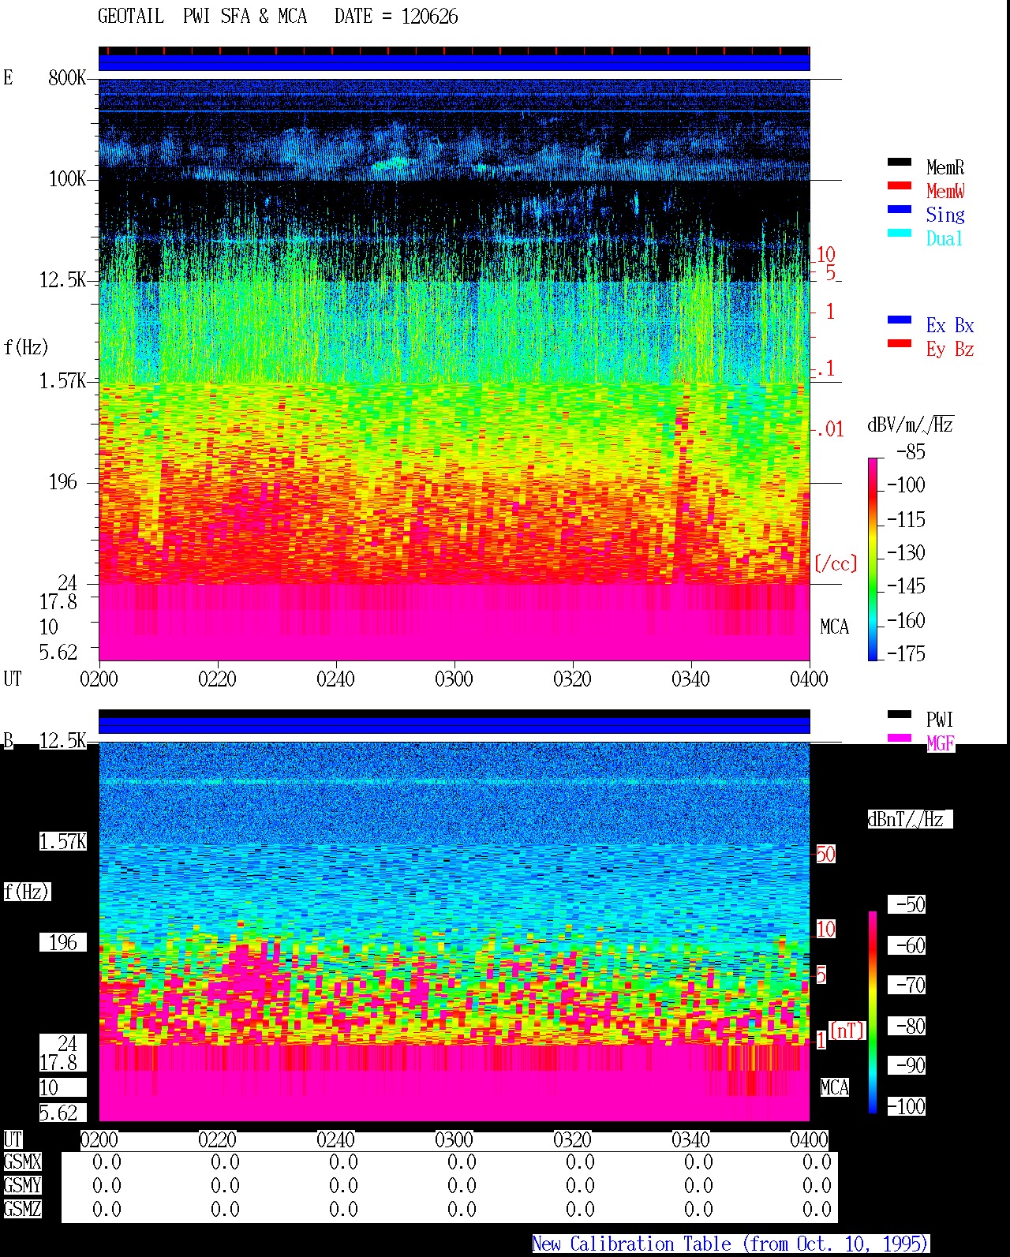Click the dBnT color scale bar
This screenshot has width=1010, height=1257.
pos(873,1012)
